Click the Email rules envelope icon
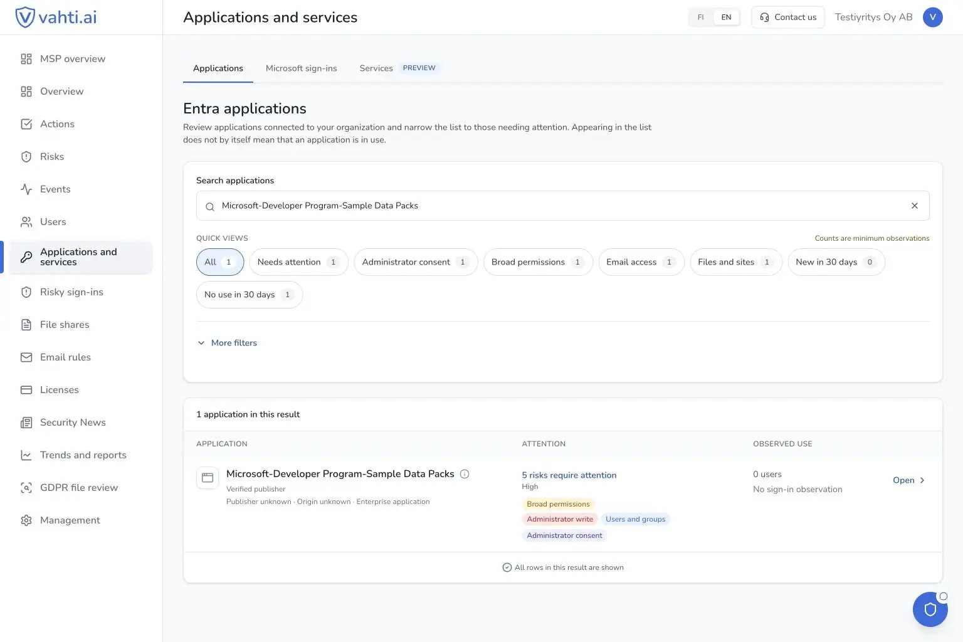 point(26,357)
